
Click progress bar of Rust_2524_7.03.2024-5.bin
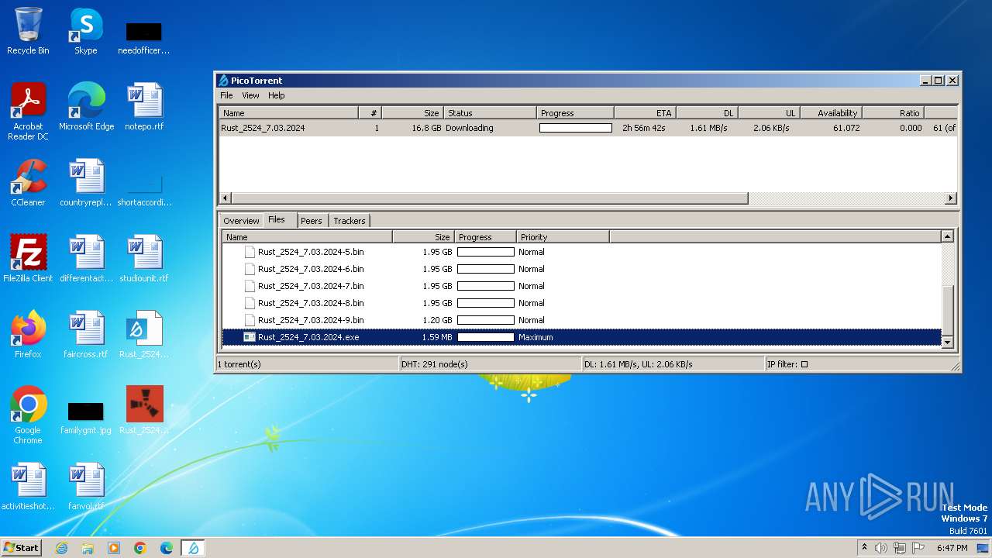486,252
